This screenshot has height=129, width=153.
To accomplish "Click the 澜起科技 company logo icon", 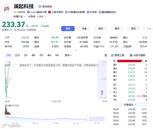I will (7, 9).
